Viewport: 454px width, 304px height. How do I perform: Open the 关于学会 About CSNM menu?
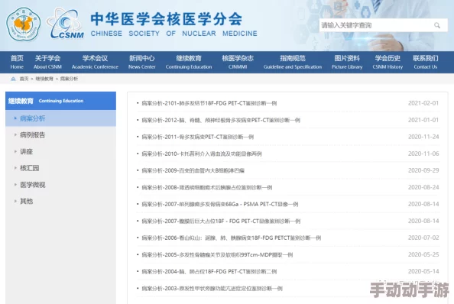pyautogui.click(x=47, y=62)
